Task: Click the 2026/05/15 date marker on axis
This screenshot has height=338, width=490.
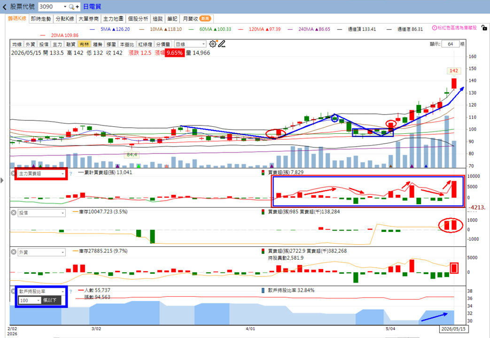Action: (x=453, y=329)
